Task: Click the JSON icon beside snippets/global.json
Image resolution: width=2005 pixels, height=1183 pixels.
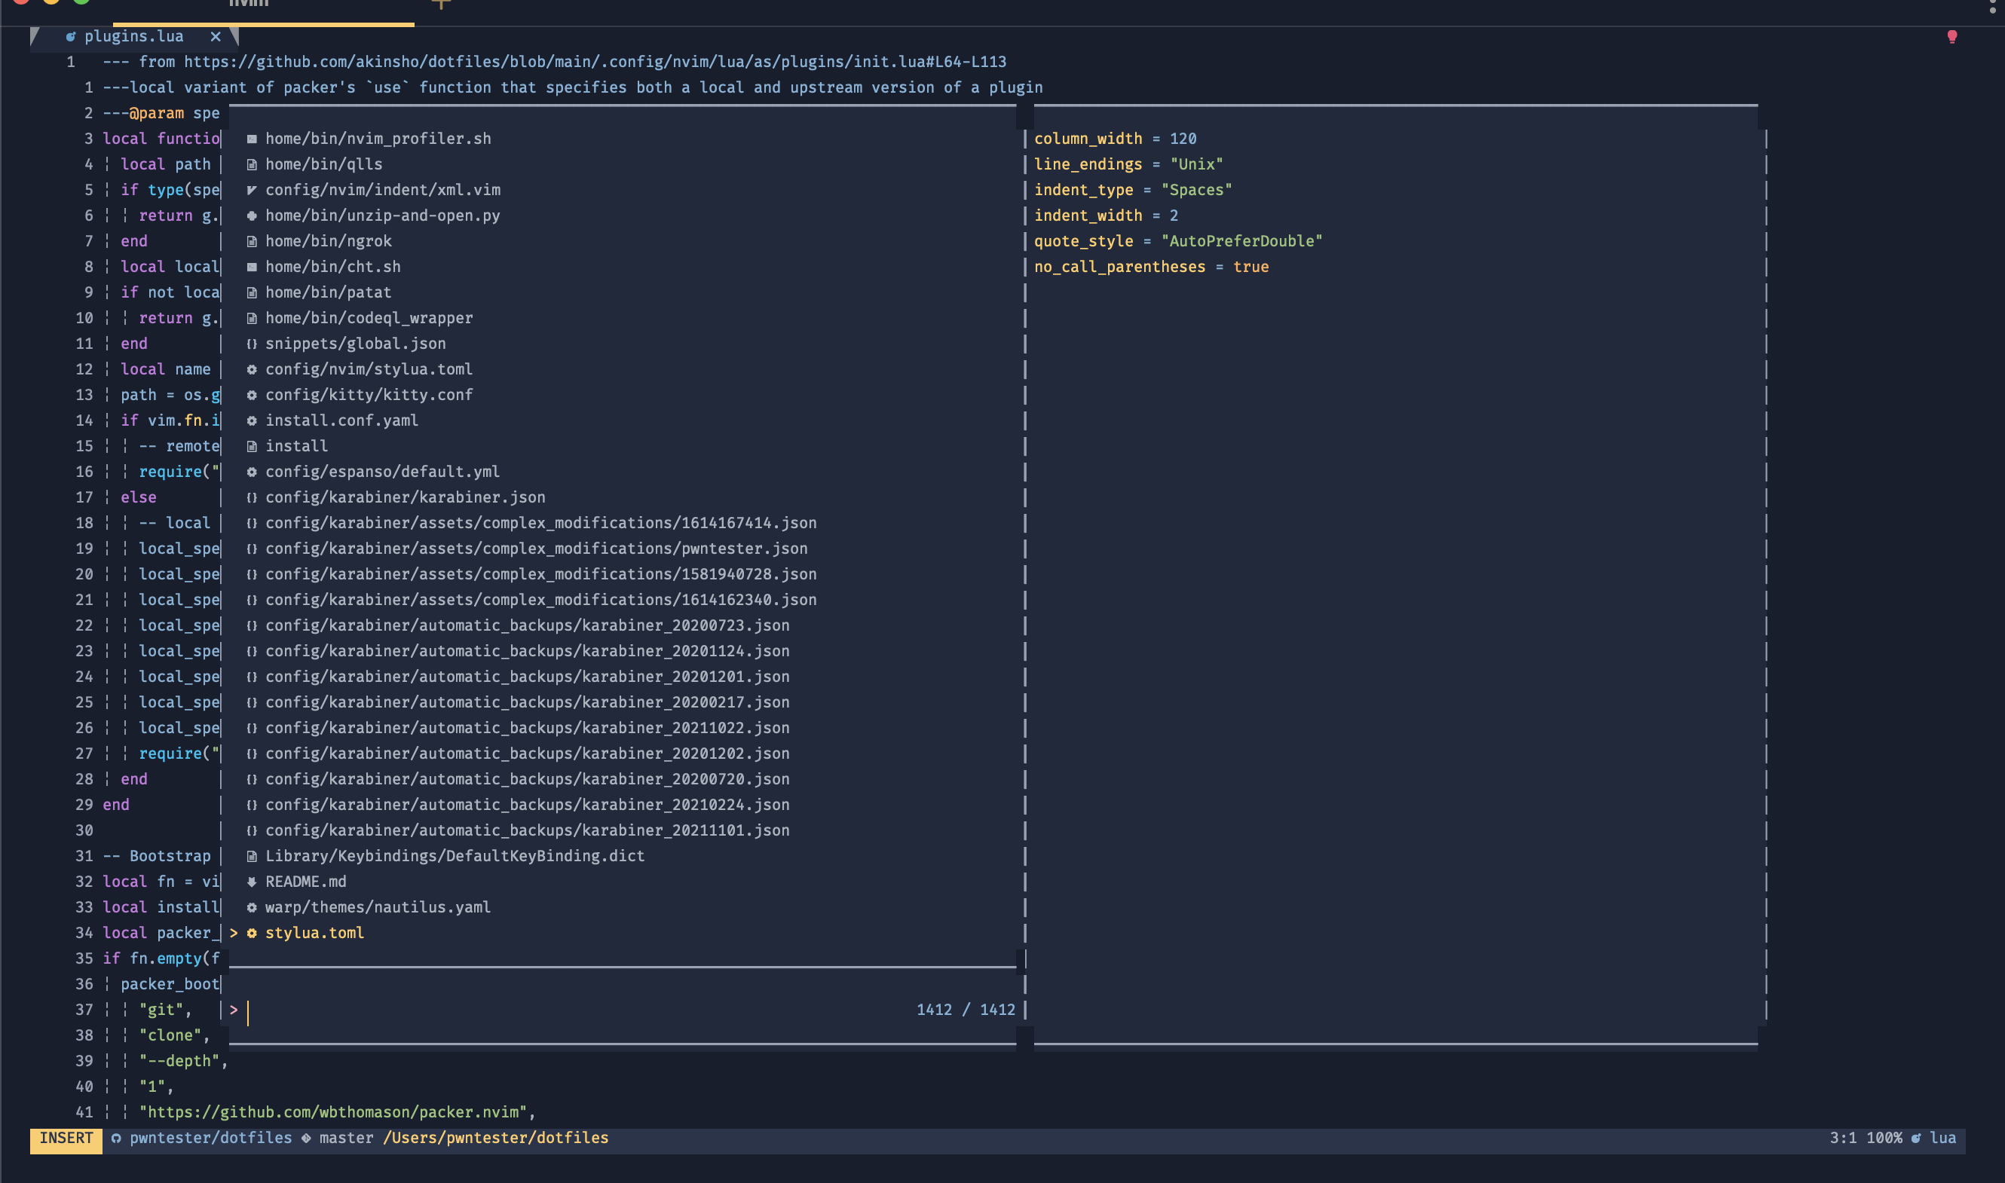Action: click(251, 344)
